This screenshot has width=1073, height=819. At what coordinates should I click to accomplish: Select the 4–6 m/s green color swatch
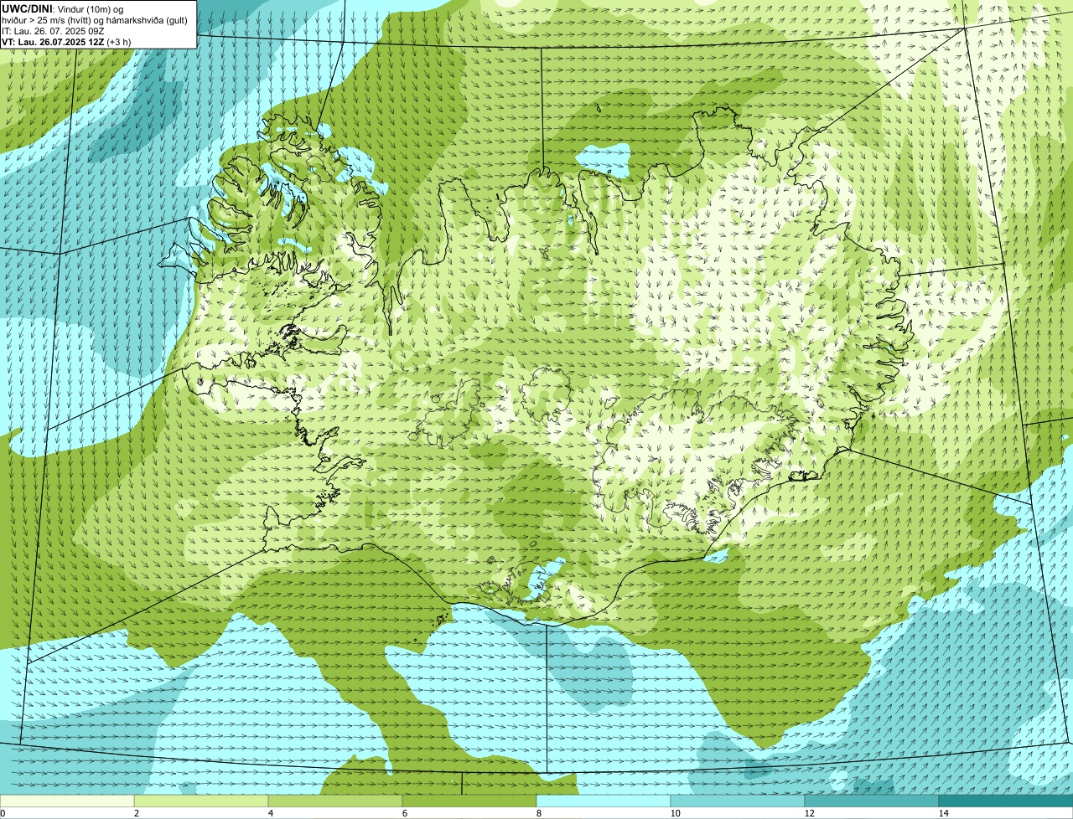coord(335,801)
